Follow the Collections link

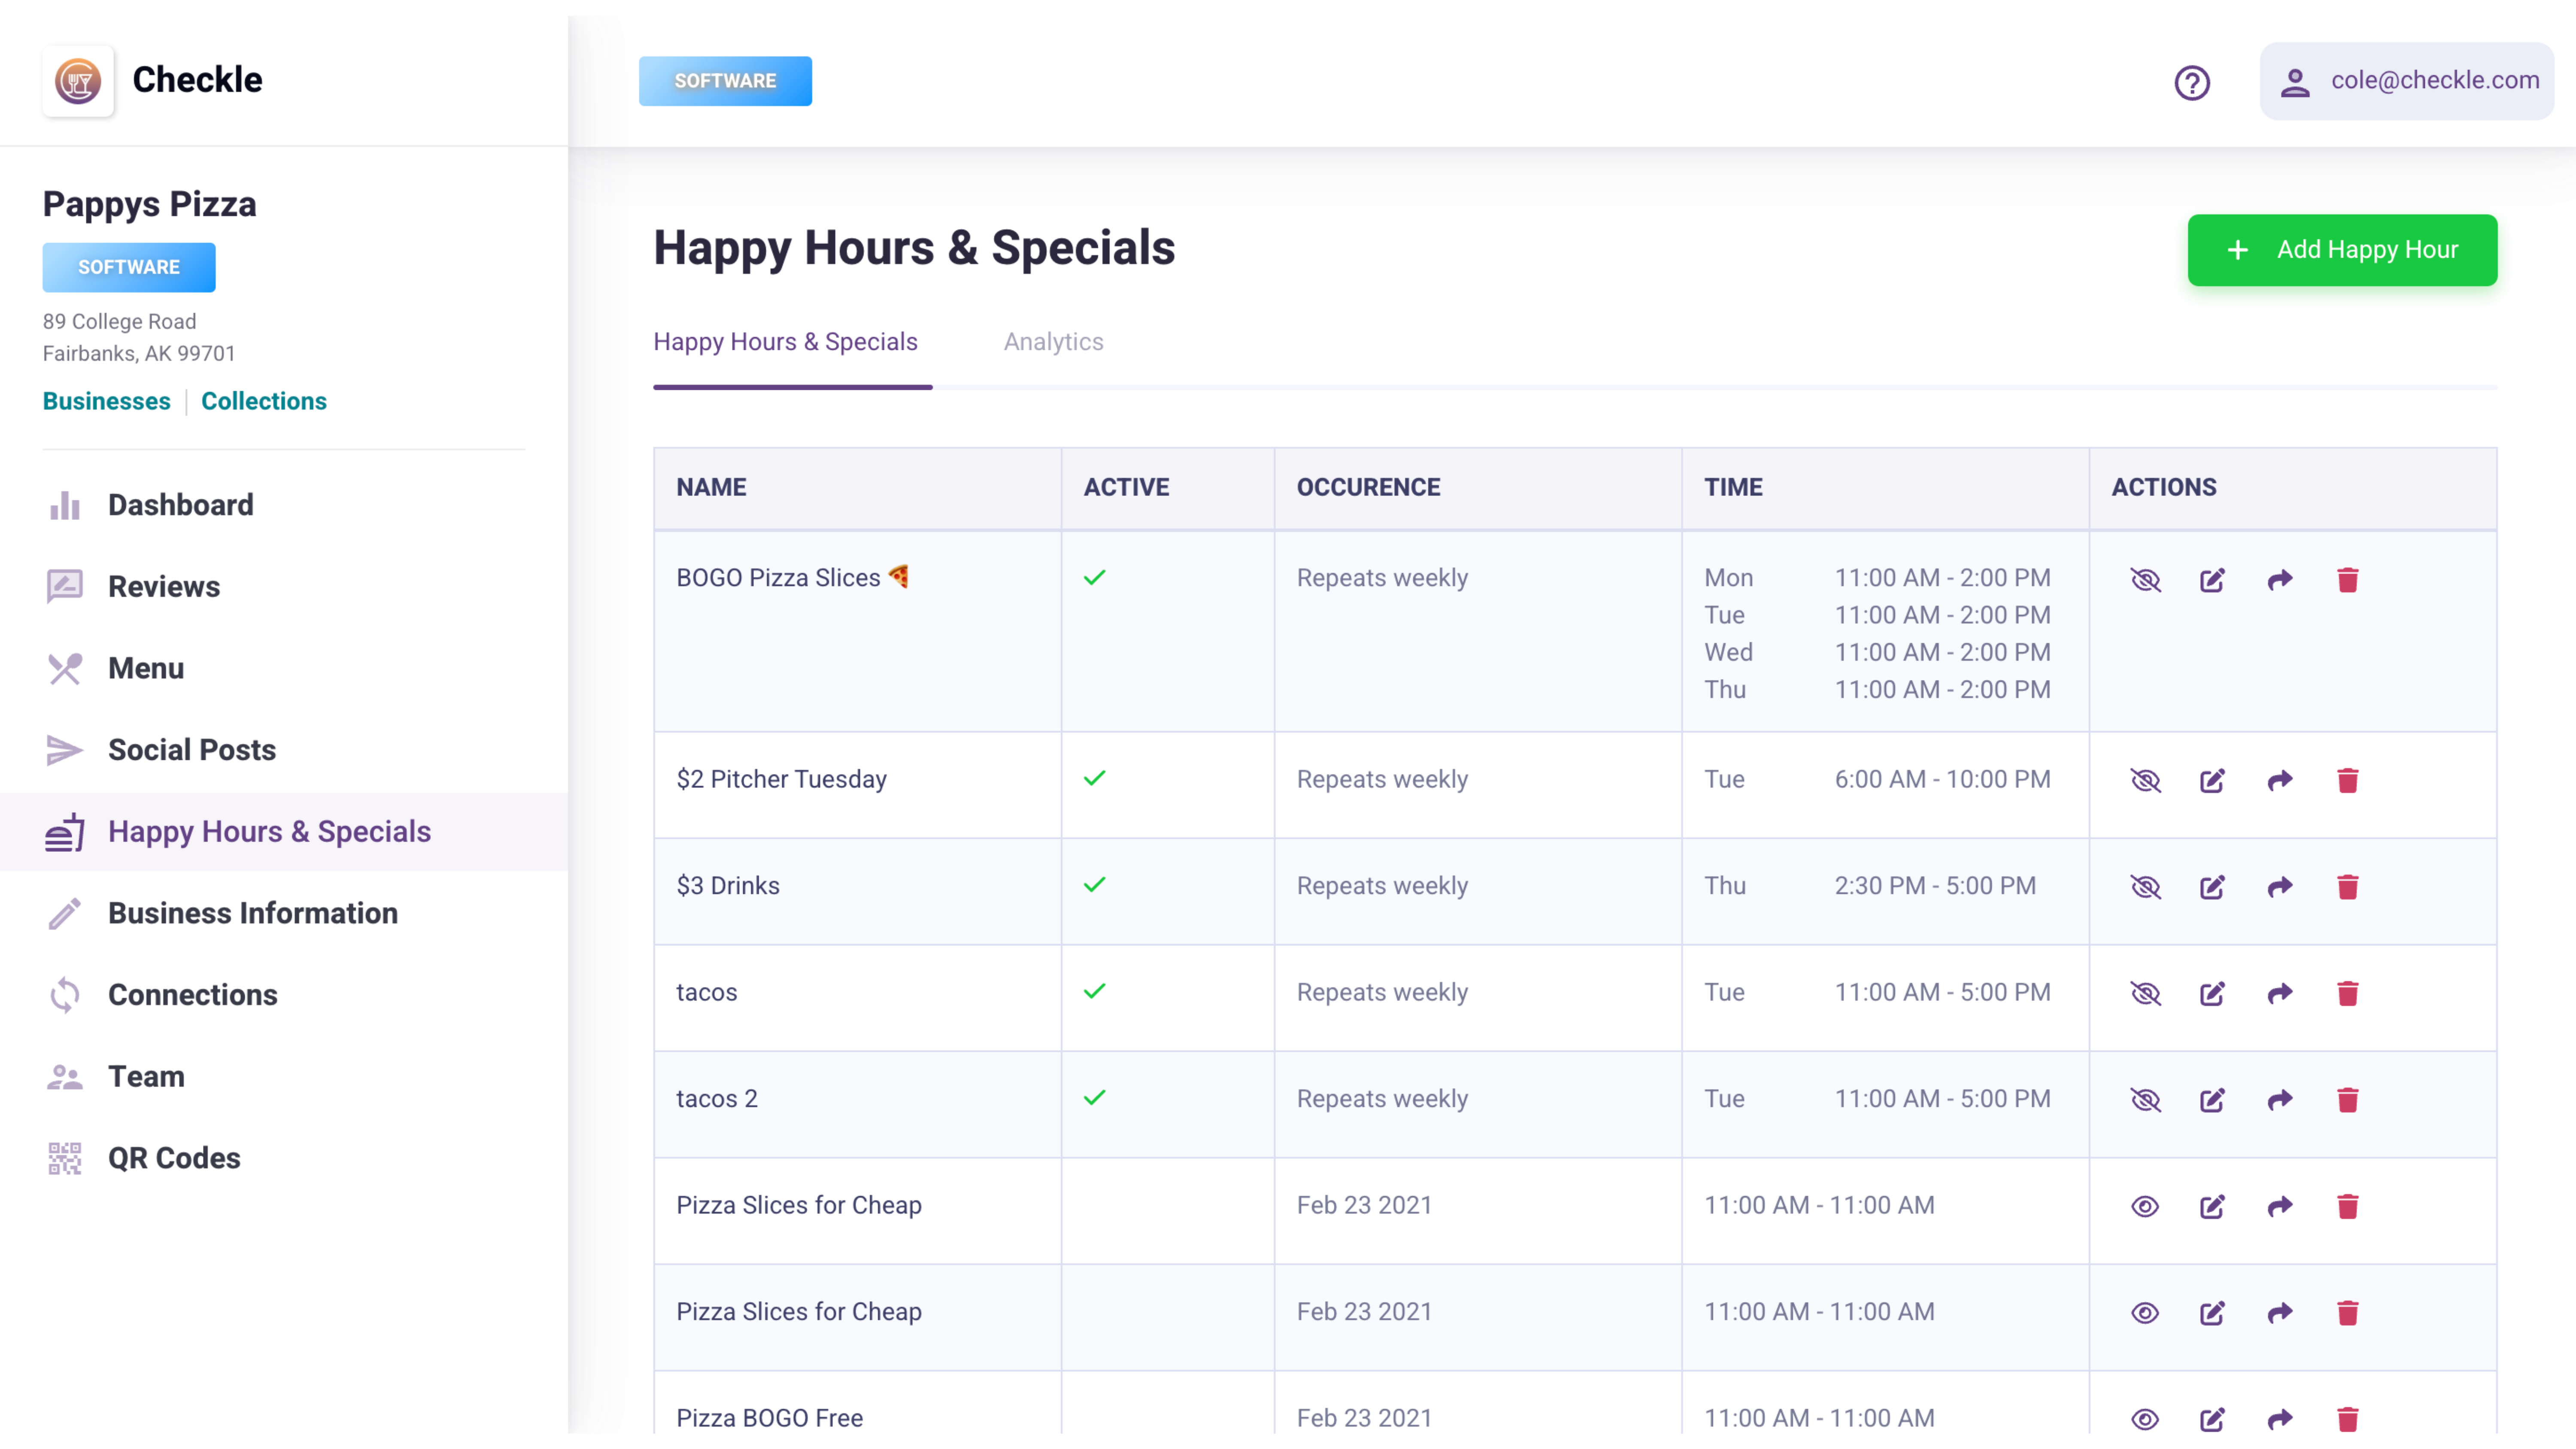pyautogui.click(x=264, y=401)
